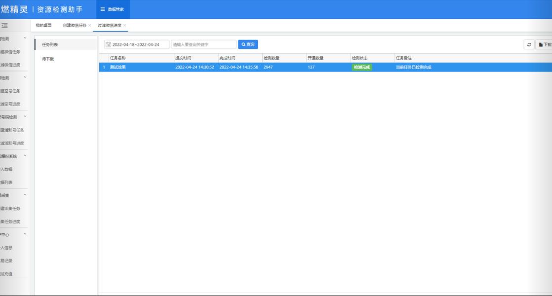Switch to the 我的桌面 tab

pyautogui.click(x=43, y=26)
